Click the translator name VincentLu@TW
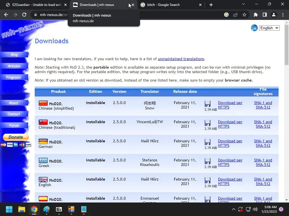 pos(150,122)
